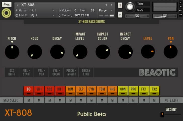183x121 pixels.
Task: Open instrument edit mode with wrench icon
Action: click(7, 5)
